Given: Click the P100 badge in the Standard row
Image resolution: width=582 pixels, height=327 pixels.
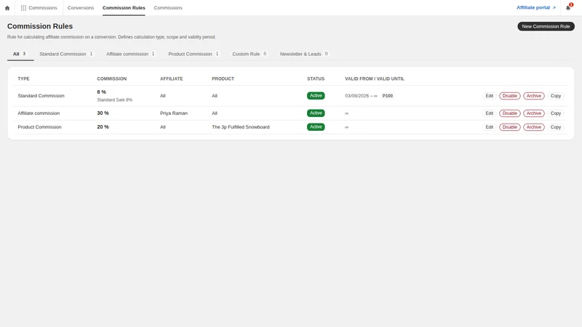Looking at the screenshot, I should [387, 96].
